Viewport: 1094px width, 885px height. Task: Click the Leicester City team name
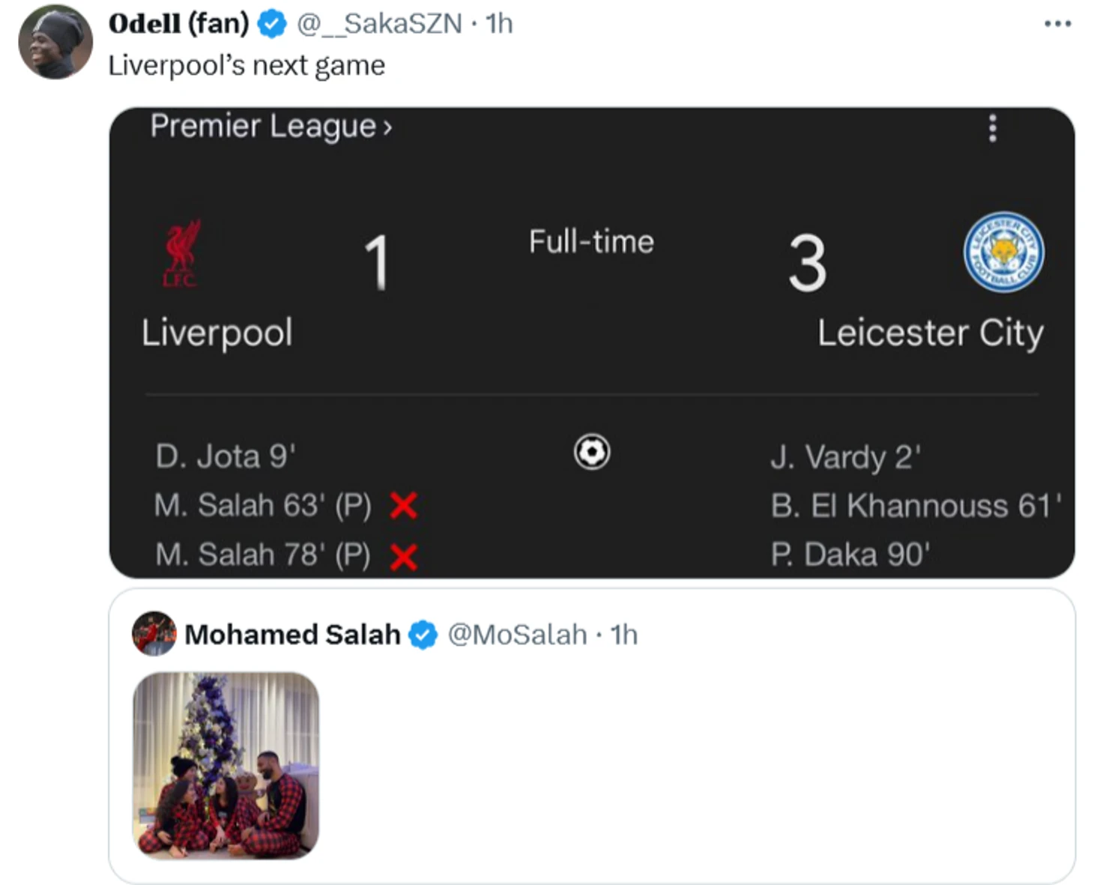click(x=930, y=333)
